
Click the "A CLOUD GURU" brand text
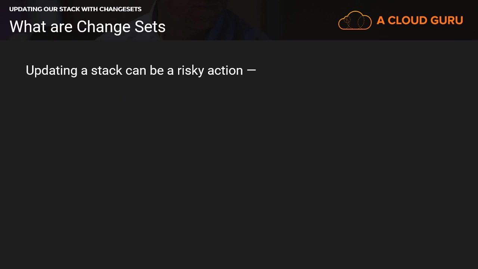tap(420, 21)
